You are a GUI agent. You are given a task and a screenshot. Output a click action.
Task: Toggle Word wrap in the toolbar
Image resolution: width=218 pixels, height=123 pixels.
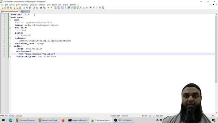point(62,8)
